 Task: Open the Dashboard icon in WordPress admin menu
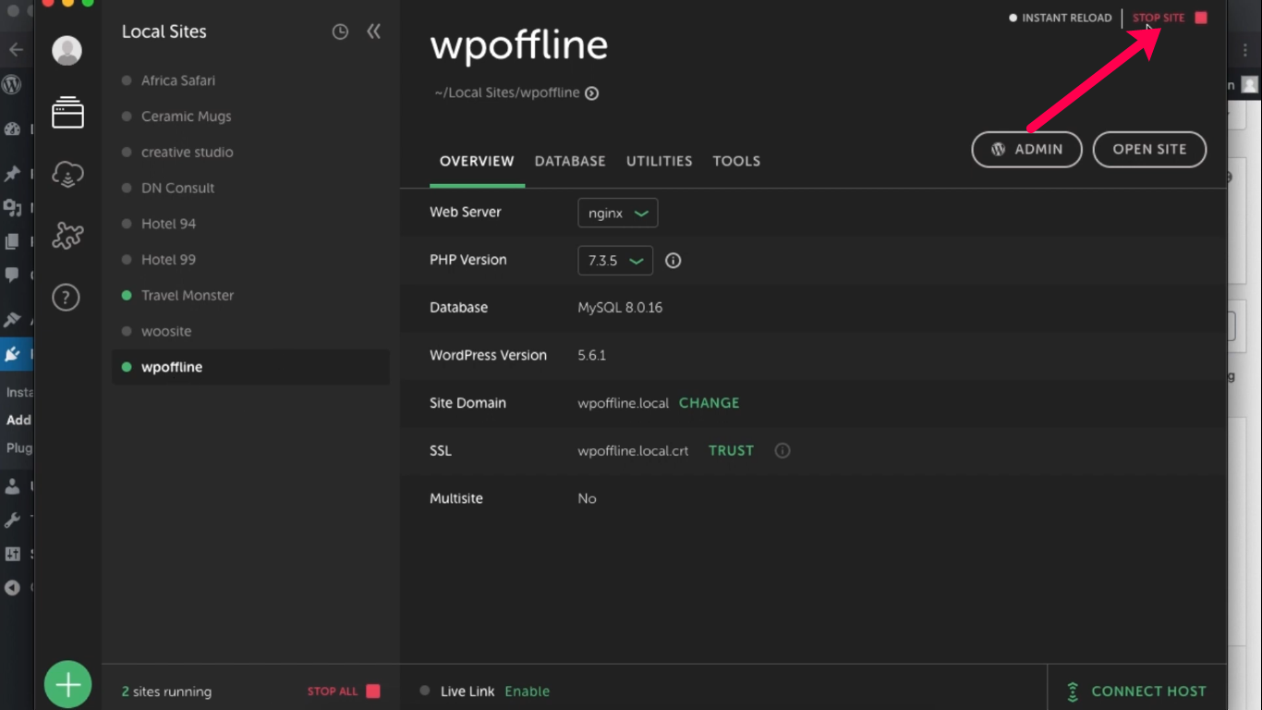12,130
